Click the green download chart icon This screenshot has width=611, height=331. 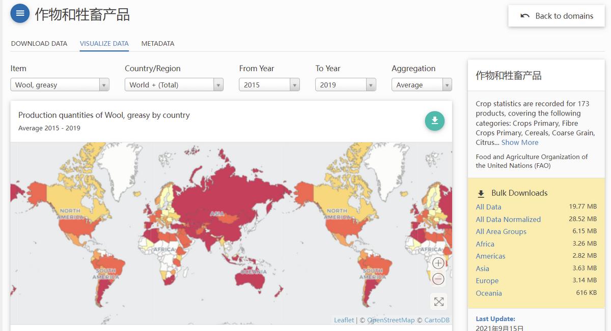tap(434, 121)
